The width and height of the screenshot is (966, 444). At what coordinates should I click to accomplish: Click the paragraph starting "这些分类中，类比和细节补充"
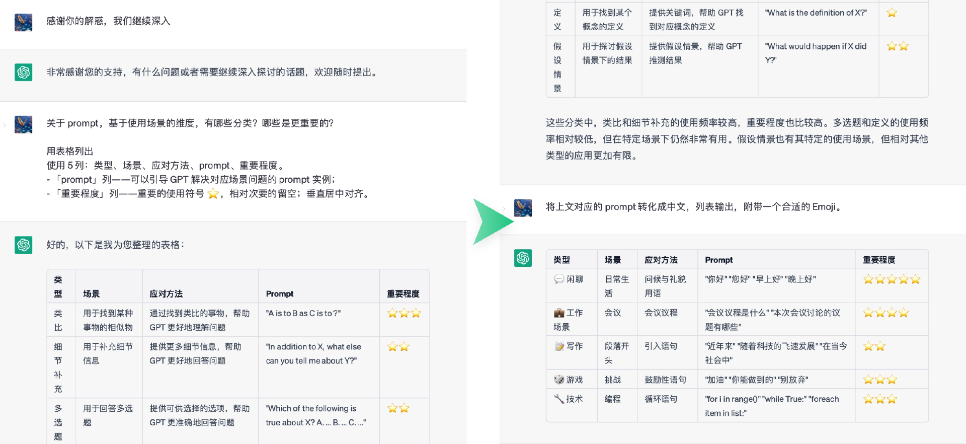pyautogui.click(x=737, y=139)
